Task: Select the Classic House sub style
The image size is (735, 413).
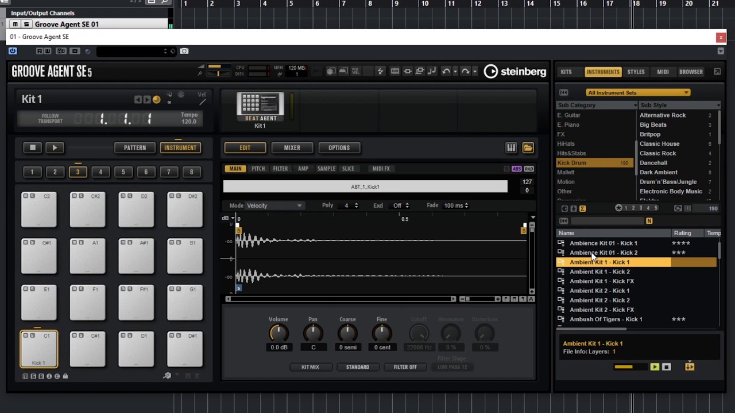Action: [659, 144]
